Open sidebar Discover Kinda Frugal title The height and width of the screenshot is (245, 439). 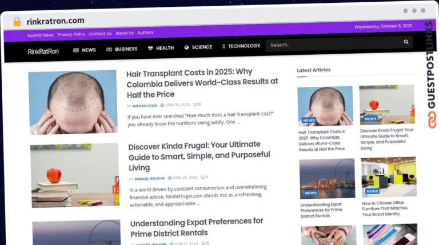tap(386, 139)
